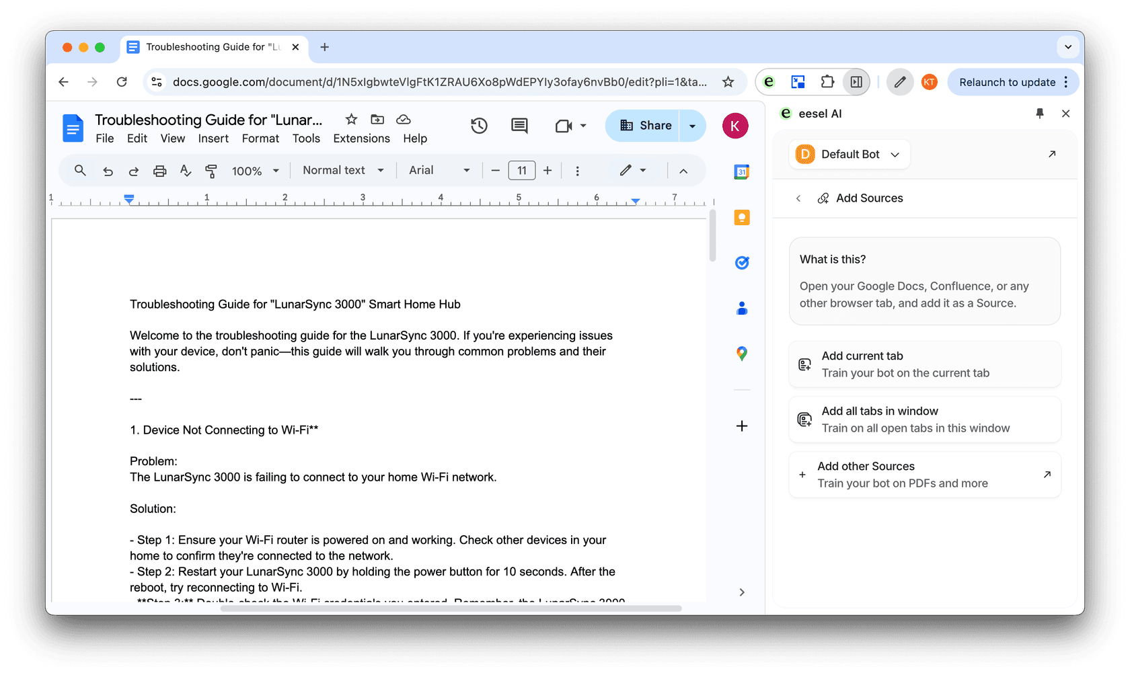Star the Troubleshooting Guide document

351,120
